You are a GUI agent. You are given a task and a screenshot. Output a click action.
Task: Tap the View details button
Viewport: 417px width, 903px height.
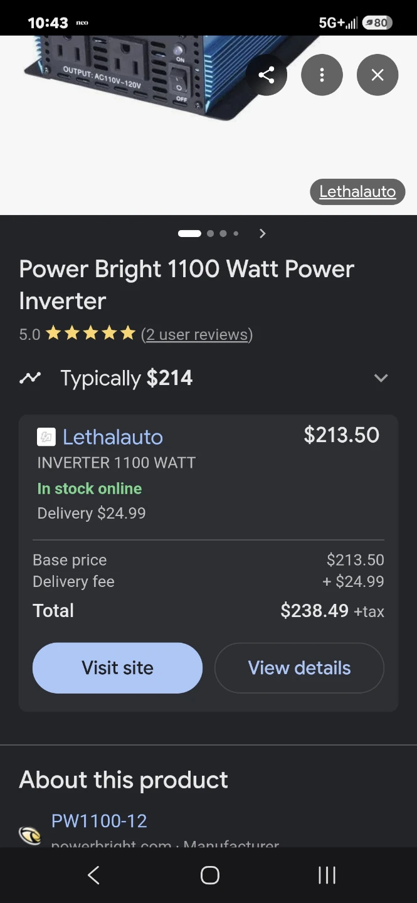299,668
